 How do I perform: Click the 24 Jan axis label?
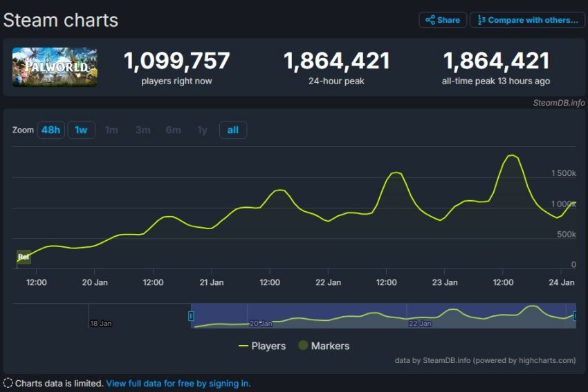[x=562, y=282]
